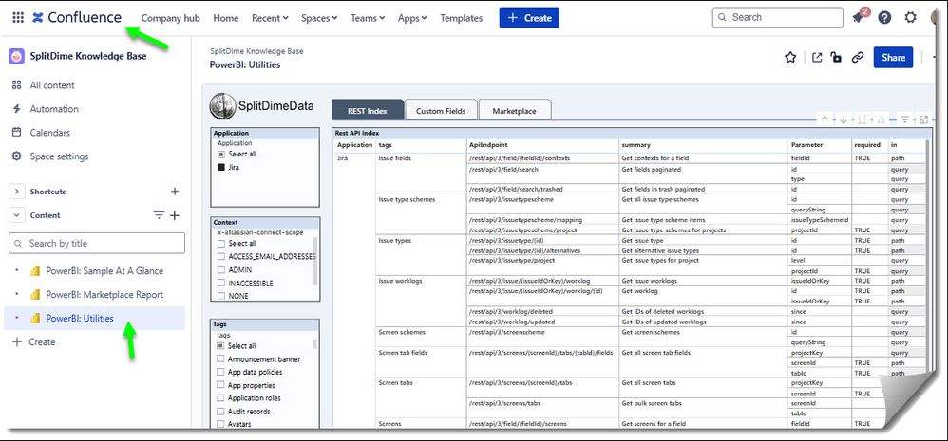Image resolution: width=948 pixels, height=441 pixels.
Task: Click the help question mark icon
Action: 884,18
